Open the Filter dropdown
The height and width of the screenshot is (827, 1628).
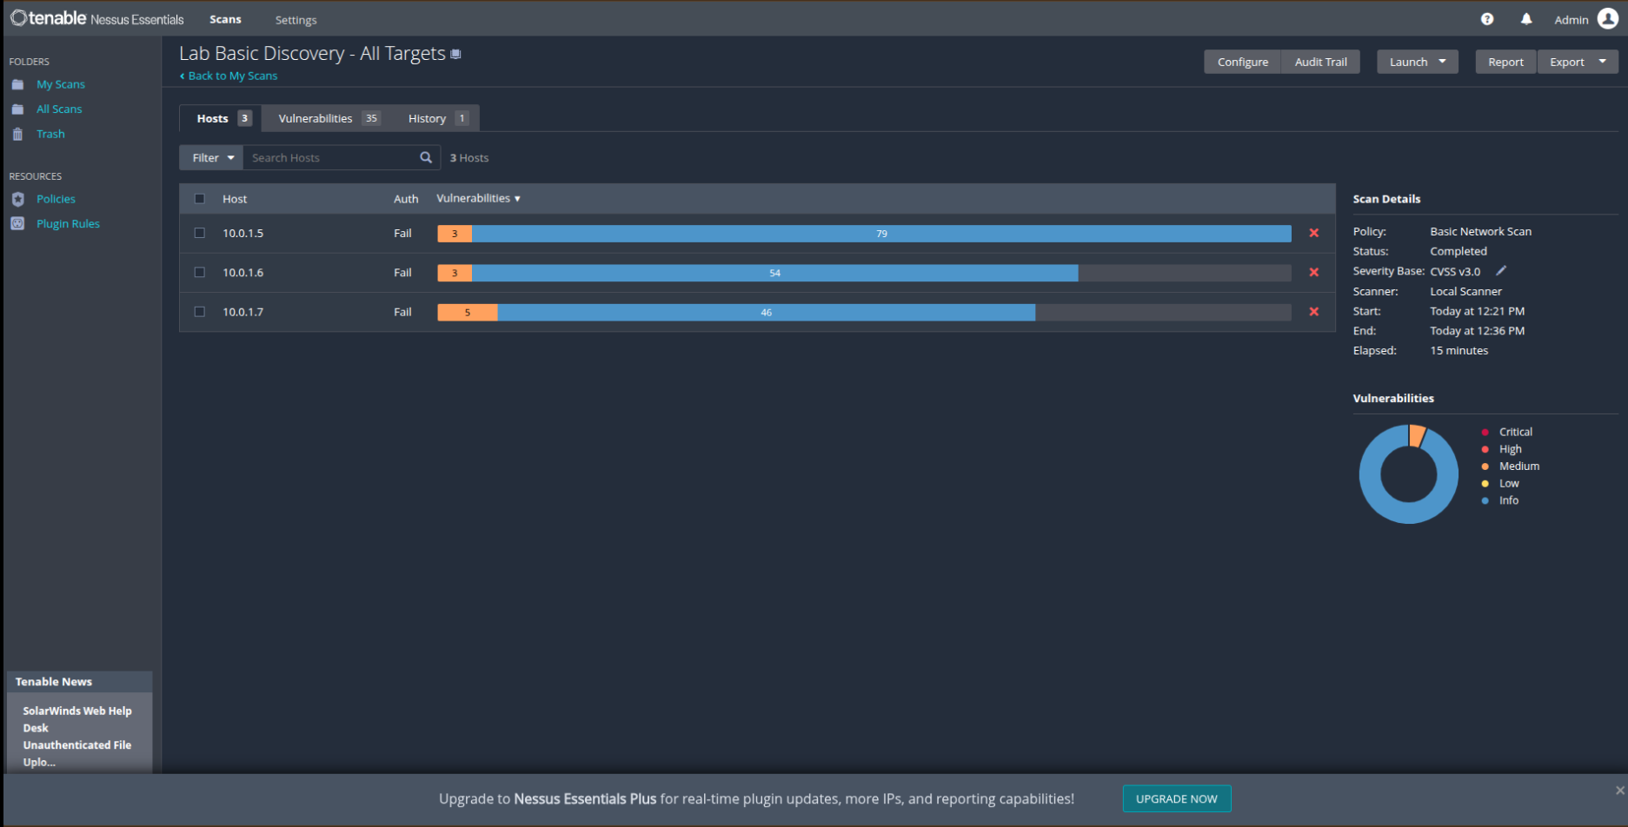tap(211, 157)
